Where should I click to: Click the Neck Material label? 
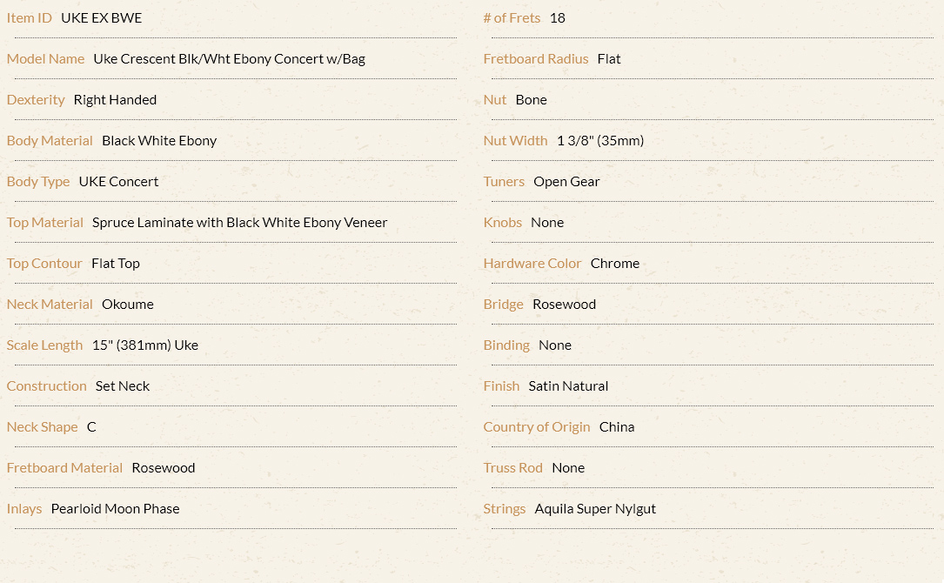[50, 305]
